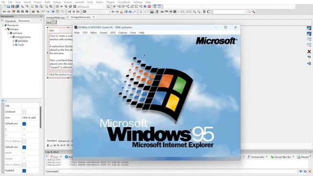Viewport: 313px width, 176px height.
Task: Collapse the Resources tree node
Action: click(3, 25)
